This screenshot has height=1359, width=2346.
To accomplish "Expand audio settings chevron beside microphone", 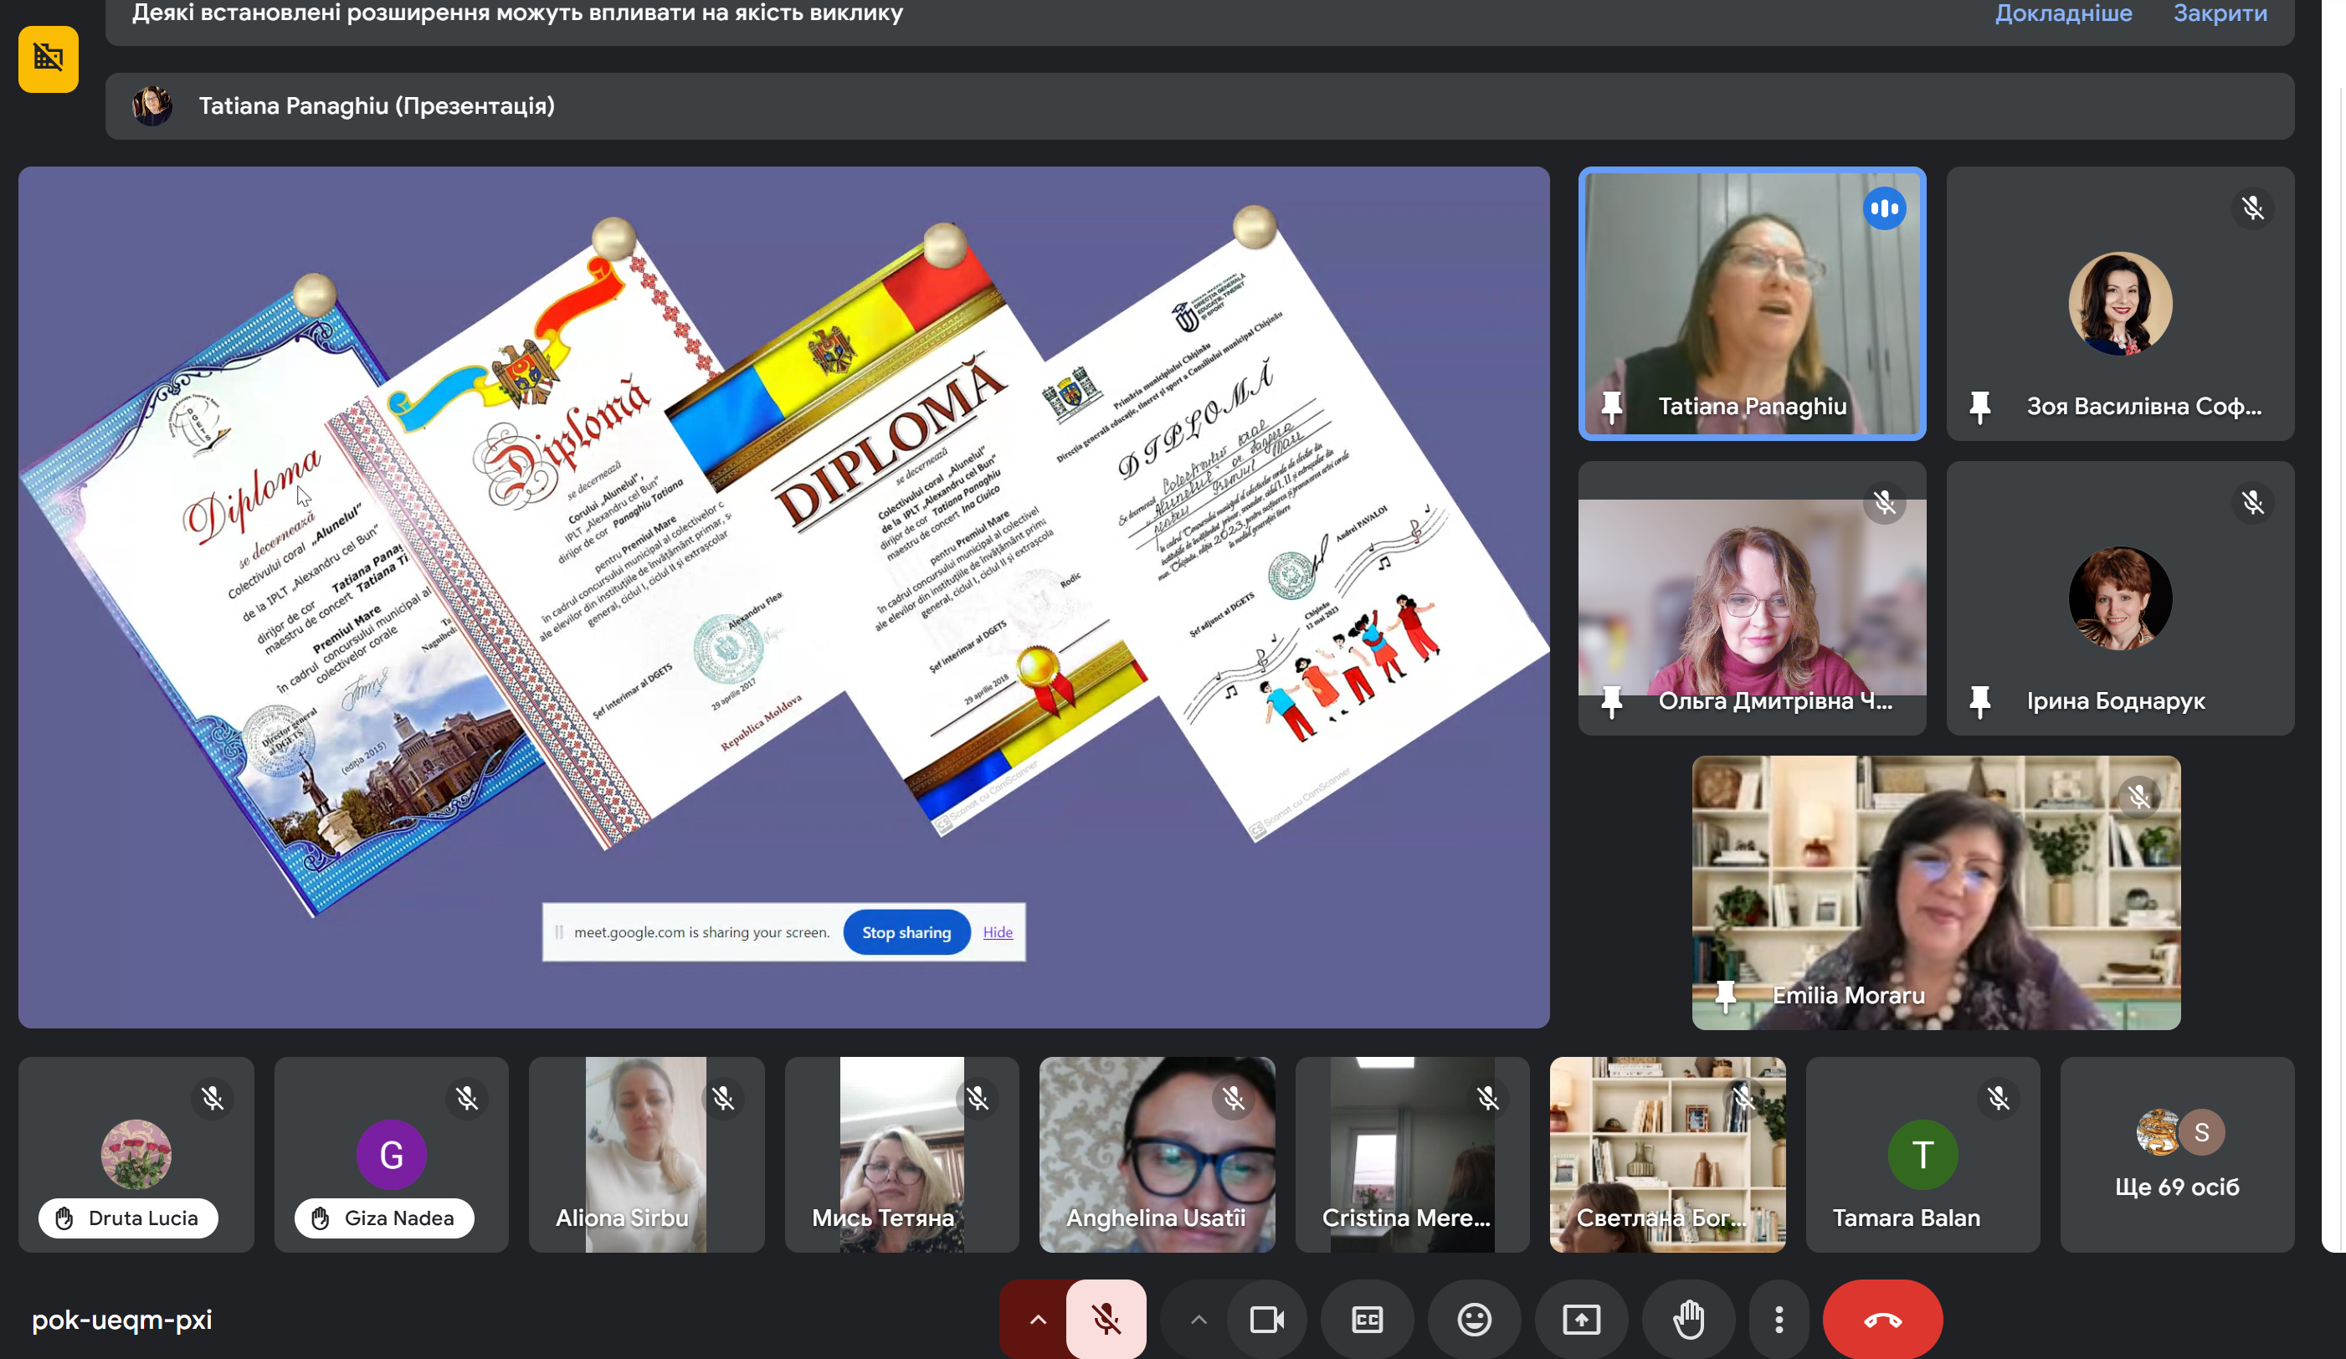I will tap(1037, 1319).
